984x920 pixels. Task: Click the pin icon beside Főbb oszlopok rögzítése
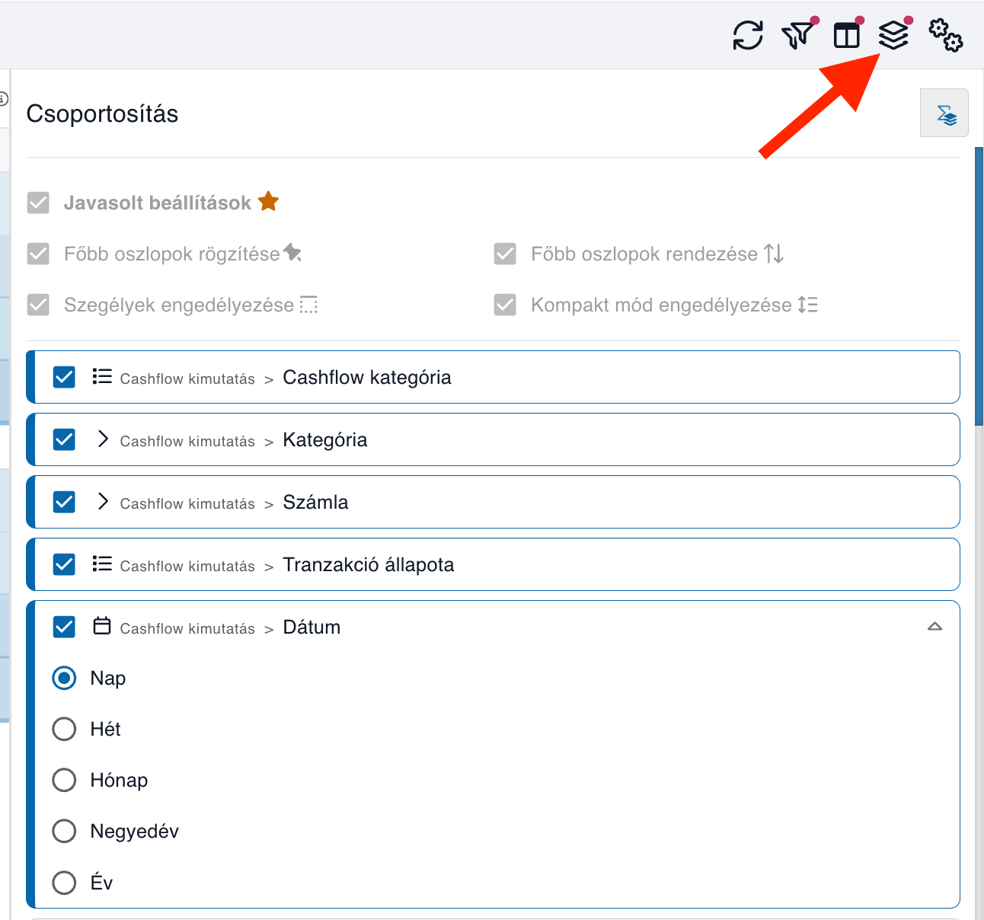293,253
